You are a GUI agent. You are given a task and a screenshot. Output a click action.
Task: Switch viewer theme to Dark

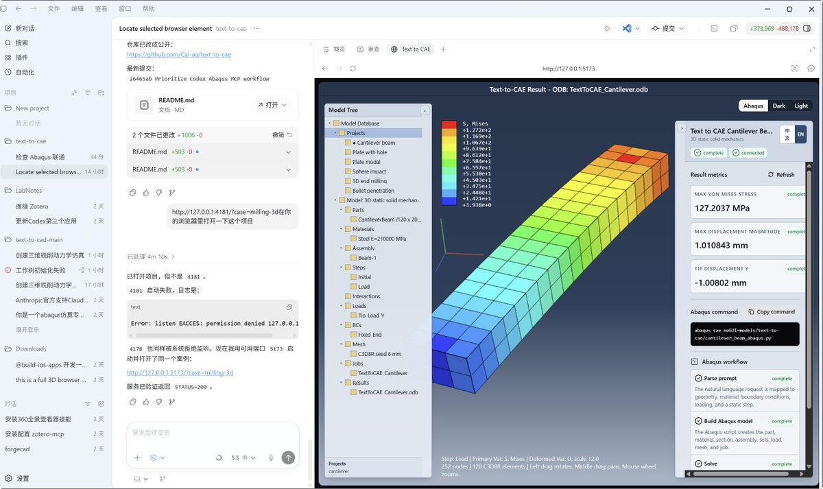click(x=779, y=106)
